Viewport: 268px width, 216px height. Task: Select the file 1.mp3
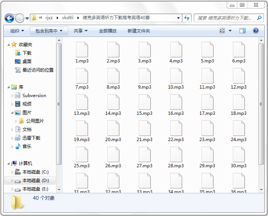[82, 52]
